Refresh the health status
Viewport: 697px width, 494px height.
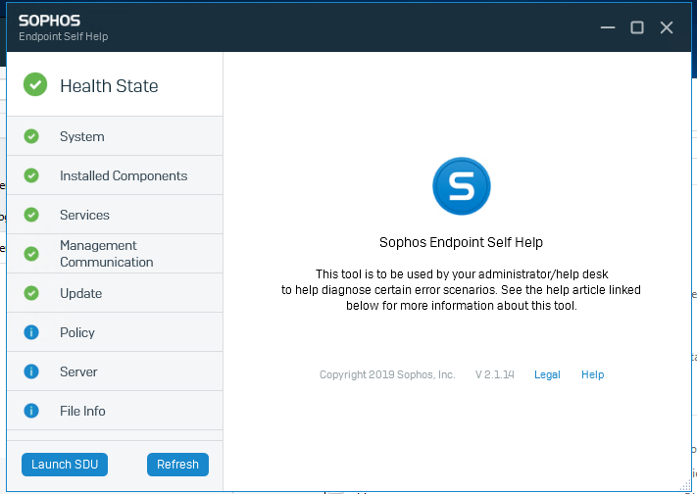click(x=177, y=465)
